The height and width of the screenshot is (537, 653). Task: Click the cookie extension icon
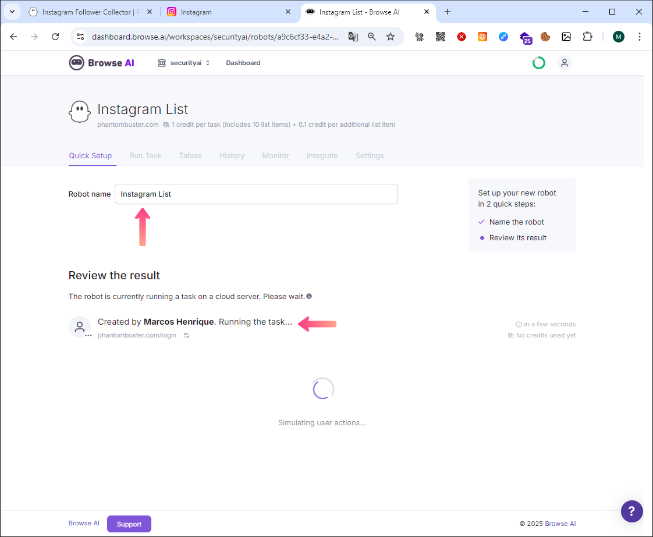545,37
